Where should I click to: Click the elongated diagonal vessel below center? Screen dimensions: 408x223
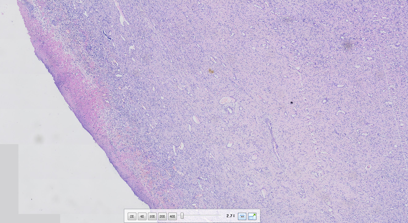(274, 142)
